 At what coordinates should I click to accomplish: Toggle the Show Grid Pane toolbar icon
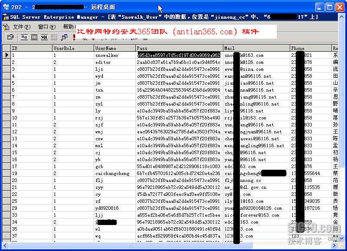coord(34,37)
